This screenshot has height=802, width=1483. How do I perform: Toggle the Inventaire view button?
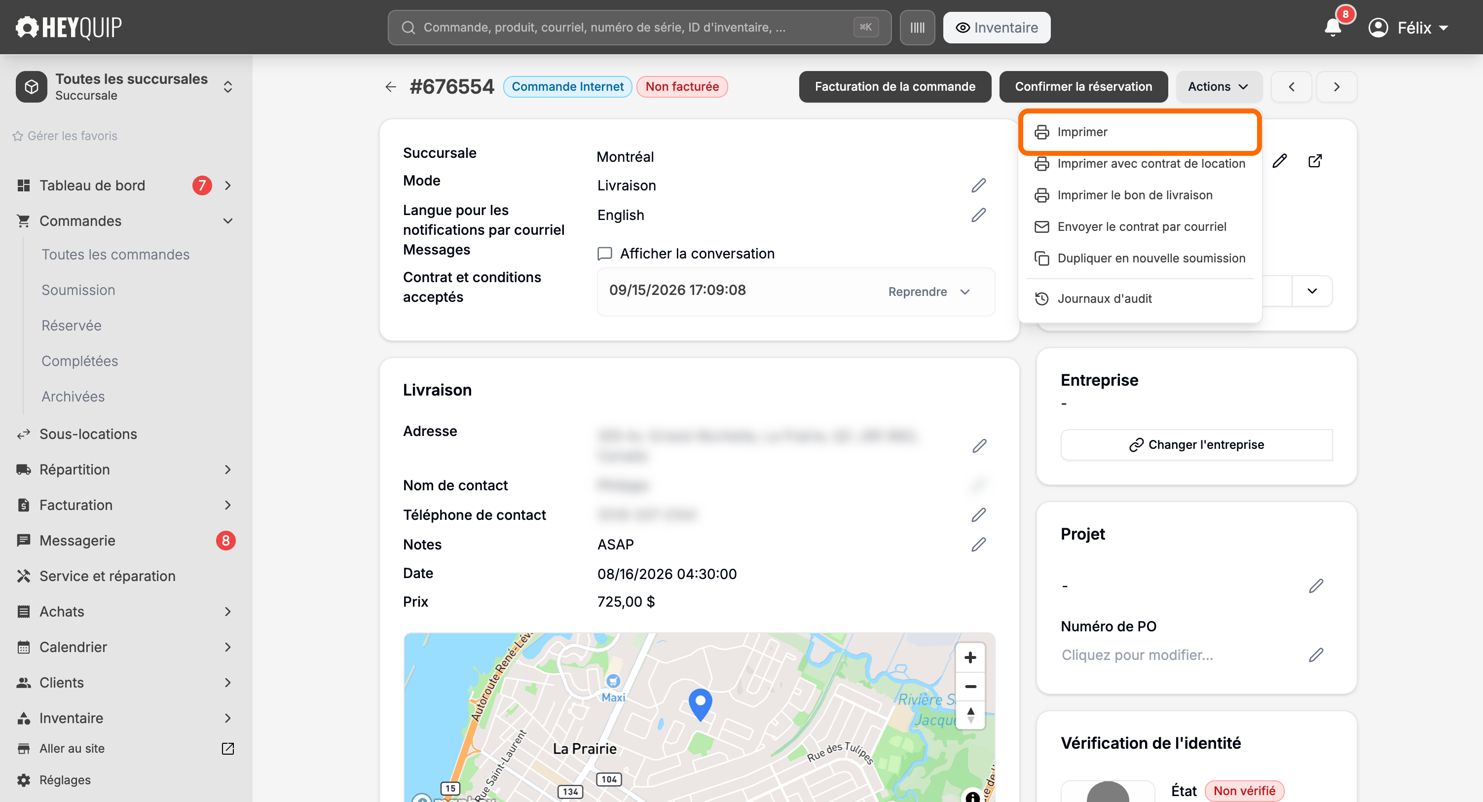997,28
